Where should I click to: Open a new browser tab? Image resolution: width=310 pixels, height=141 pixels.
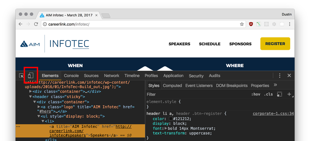coord(106,15)
